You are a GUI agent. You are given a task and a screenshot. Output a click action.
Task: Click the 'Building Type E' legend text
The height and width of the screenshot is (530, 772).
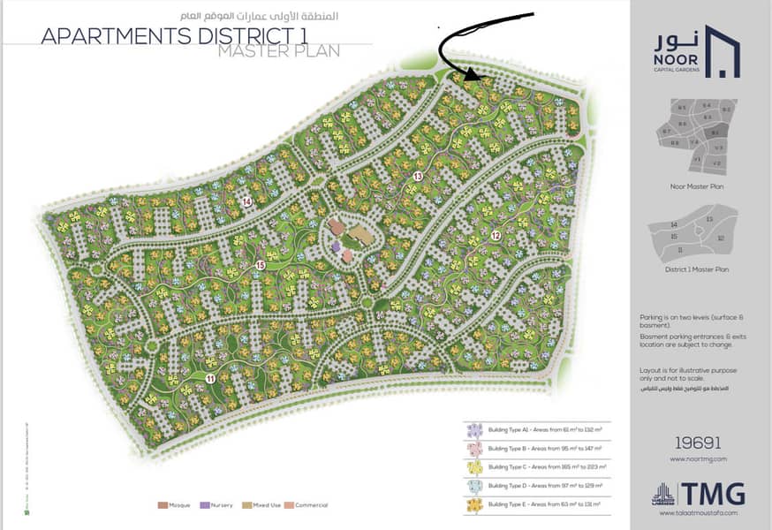[544, 504]
